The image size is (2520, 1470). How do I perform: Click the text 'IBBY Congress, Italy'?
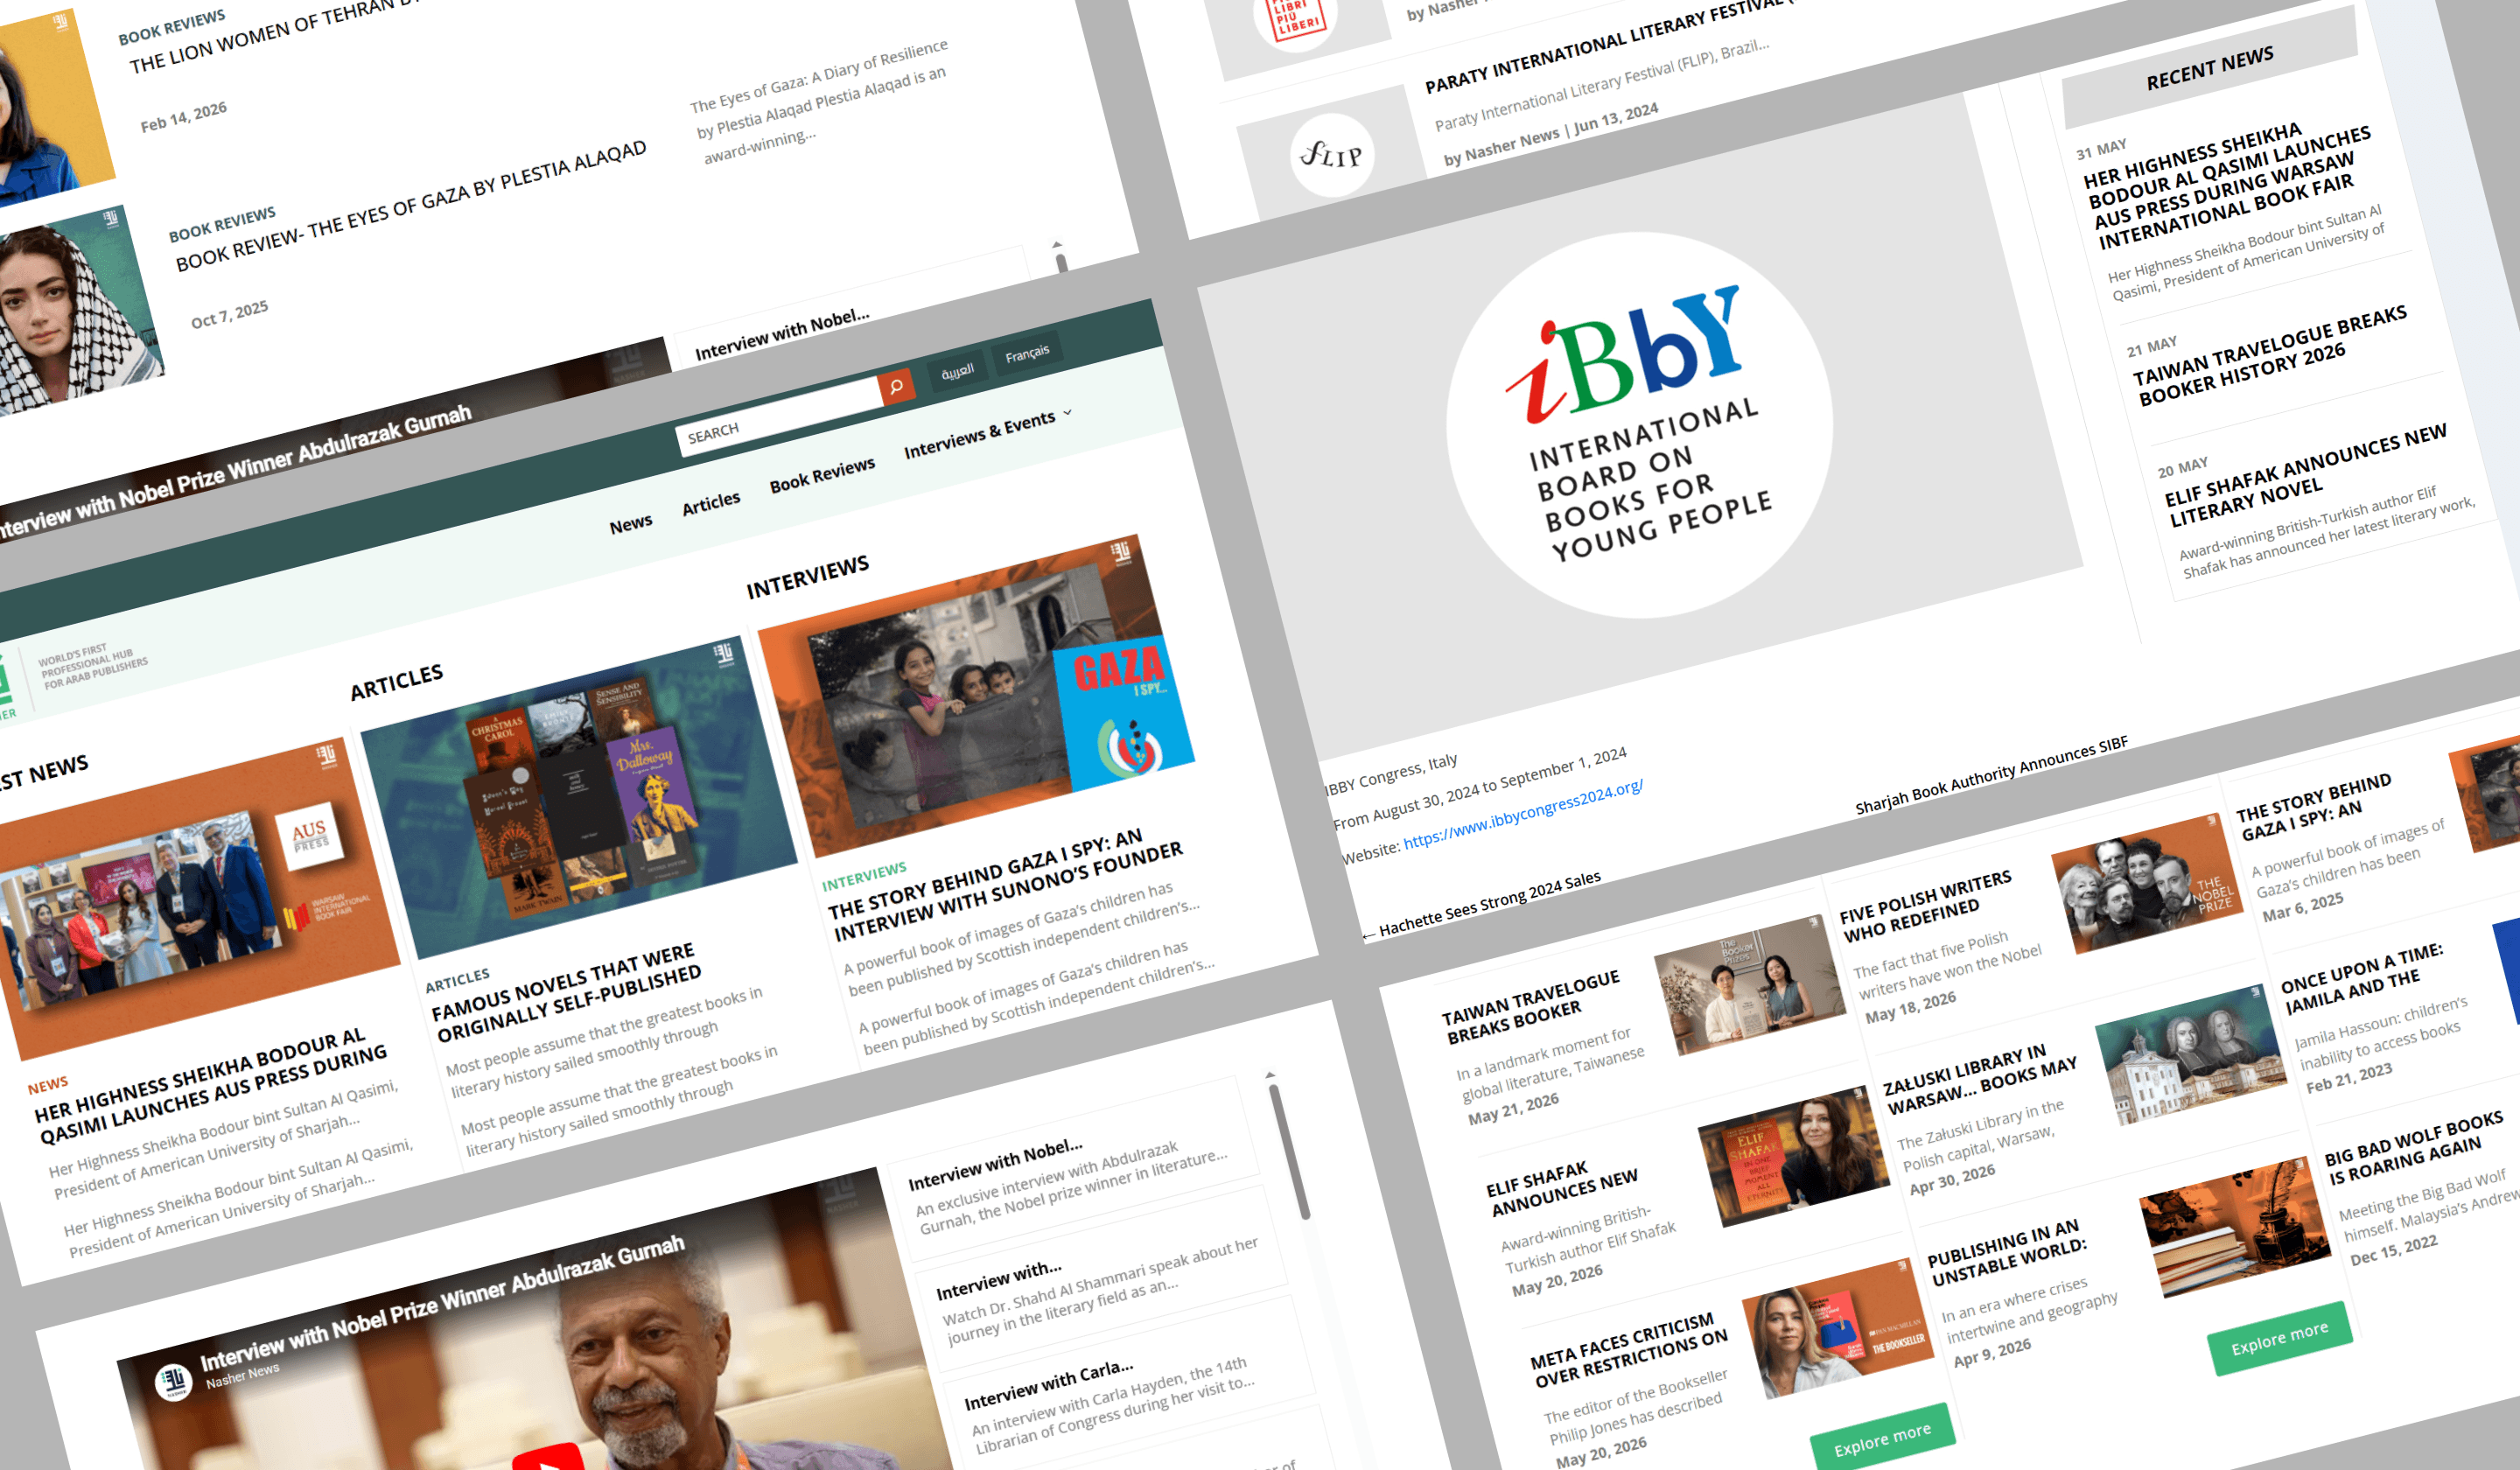1392,774
